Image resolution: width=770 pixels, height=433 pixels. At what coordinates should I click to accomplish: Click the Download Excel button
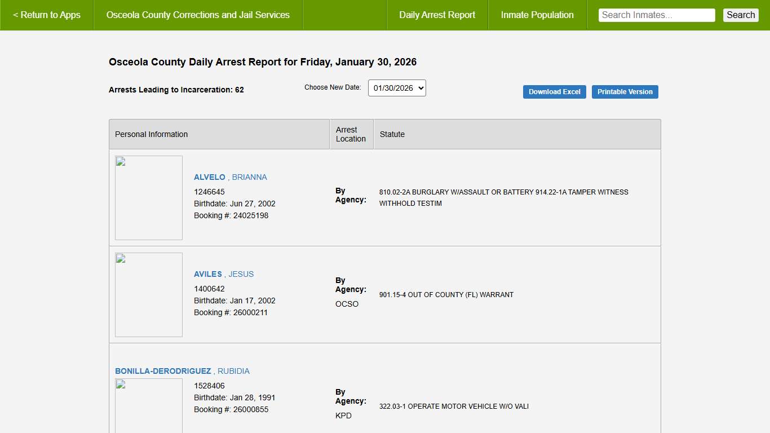tap(554, 92)
